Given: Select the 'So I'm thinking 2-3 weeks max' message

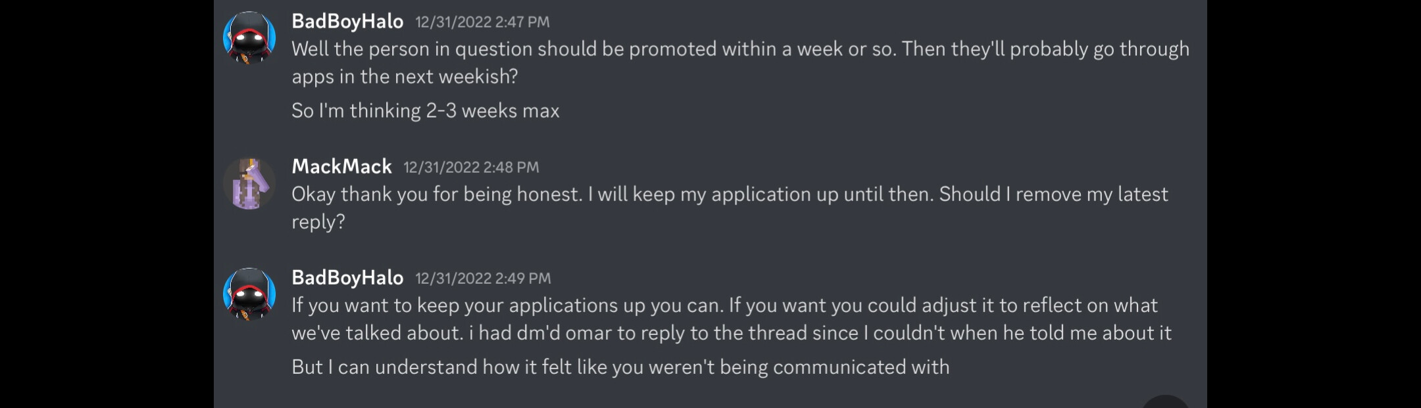Looking at the screenshot, I should tap(426, 110).
